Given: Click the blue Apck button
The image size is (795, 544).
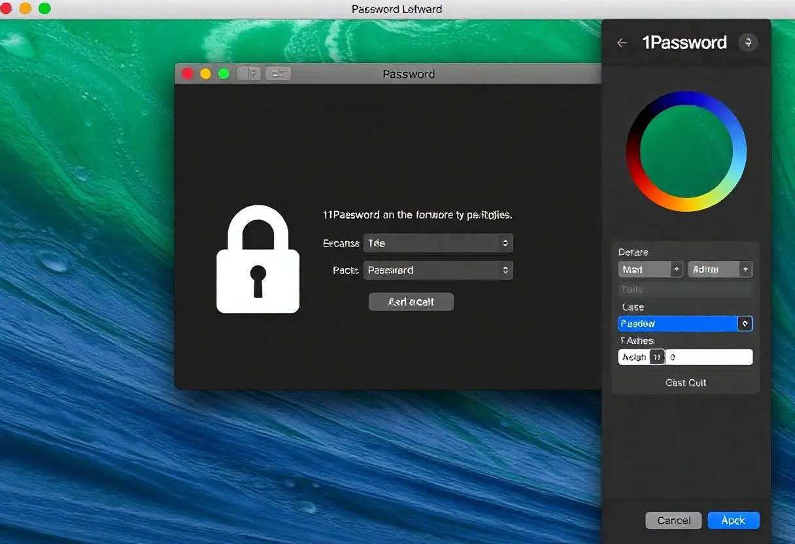Looking at the screenshot, I should coord(734,520).
